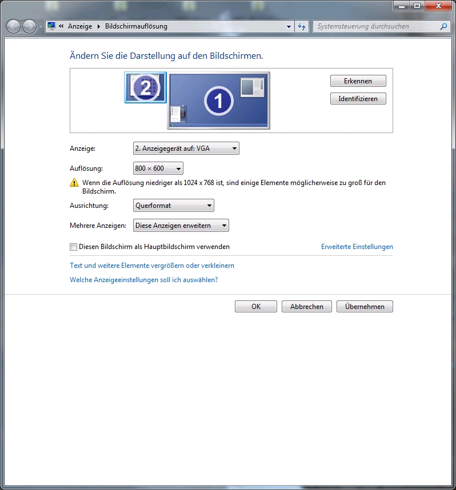The height and width of the screenshot is (490, 456).
Task: Confirm with the OK button
Action: click(x=256, y=307)
